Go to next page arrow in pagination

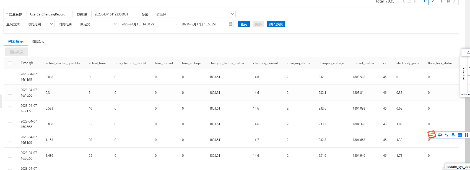click(x=454, y=1)
